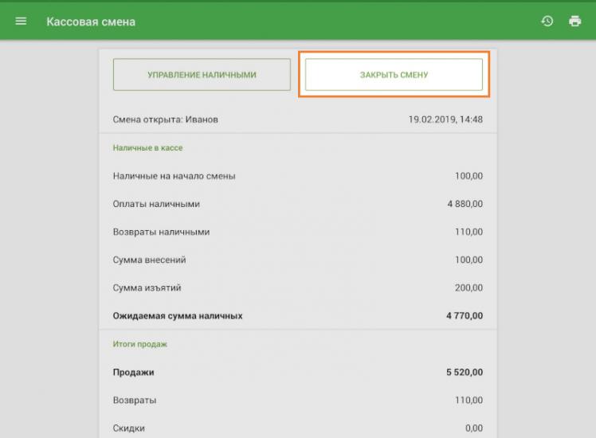
Task: Click the "Закрыть смену" button
Action: point(394,75)
